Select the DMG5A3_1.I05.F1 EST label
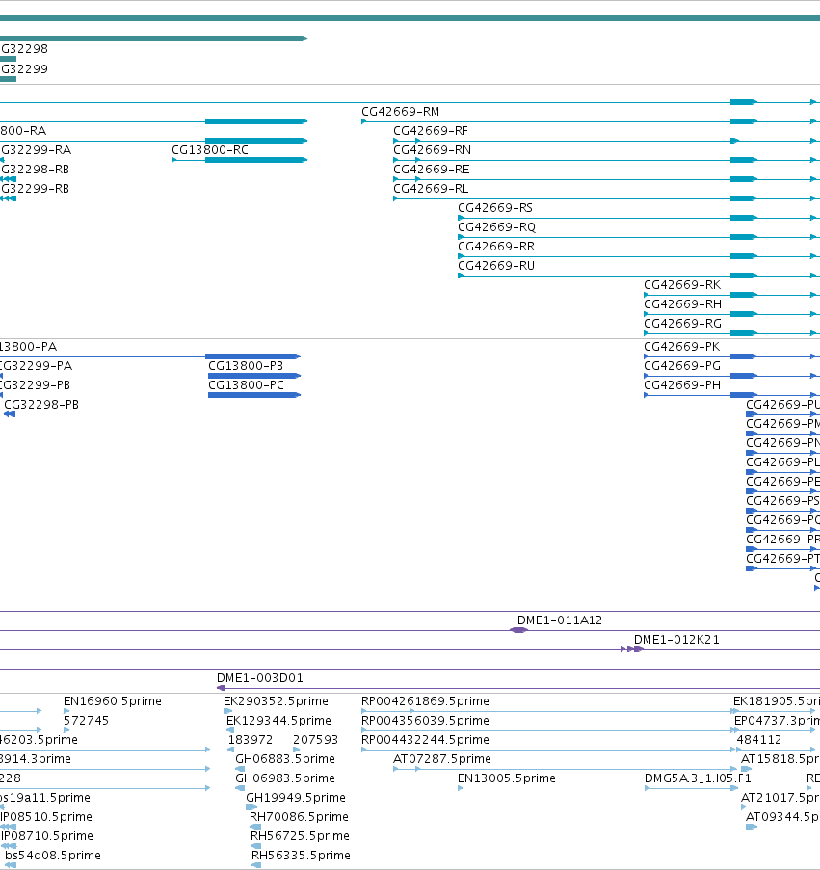Viewport: 820px width, 870px height. [698, 778]
